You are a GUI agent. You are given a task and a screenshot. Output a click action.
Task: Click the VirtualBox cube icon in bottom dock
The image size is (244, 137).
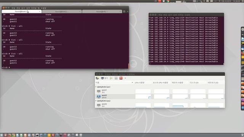point(41,135)
